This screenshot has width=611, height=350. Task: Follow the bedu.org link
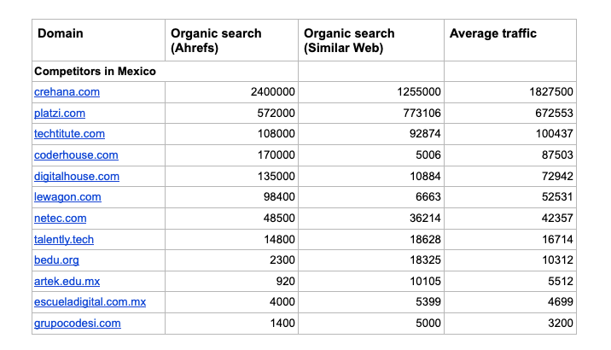pyautogui.click(x=56, y=260)
